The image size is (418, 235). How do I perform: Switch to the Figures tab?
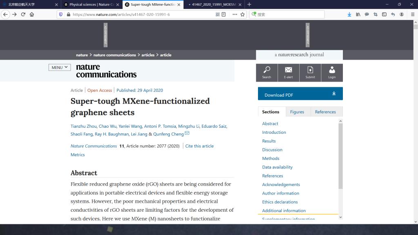[x=297, y=112]
